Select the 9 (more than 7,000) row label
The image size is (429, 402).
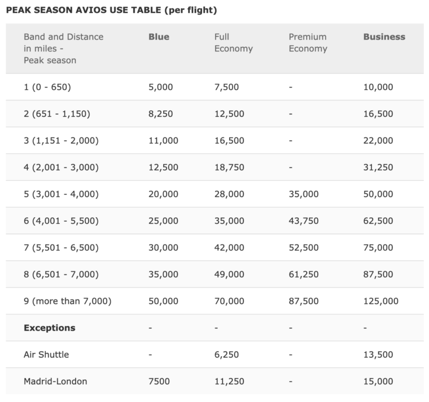coord(68,301)
